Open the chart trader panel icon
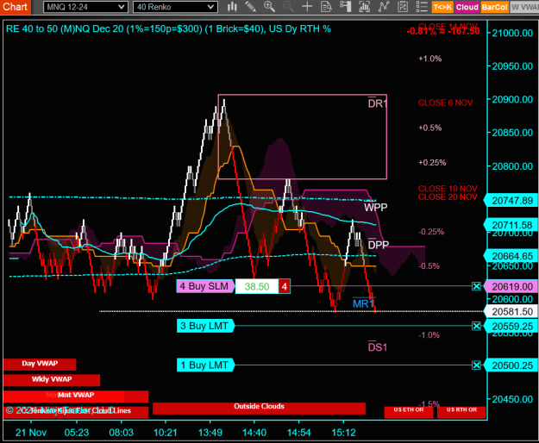 click(x=345, y=7)
